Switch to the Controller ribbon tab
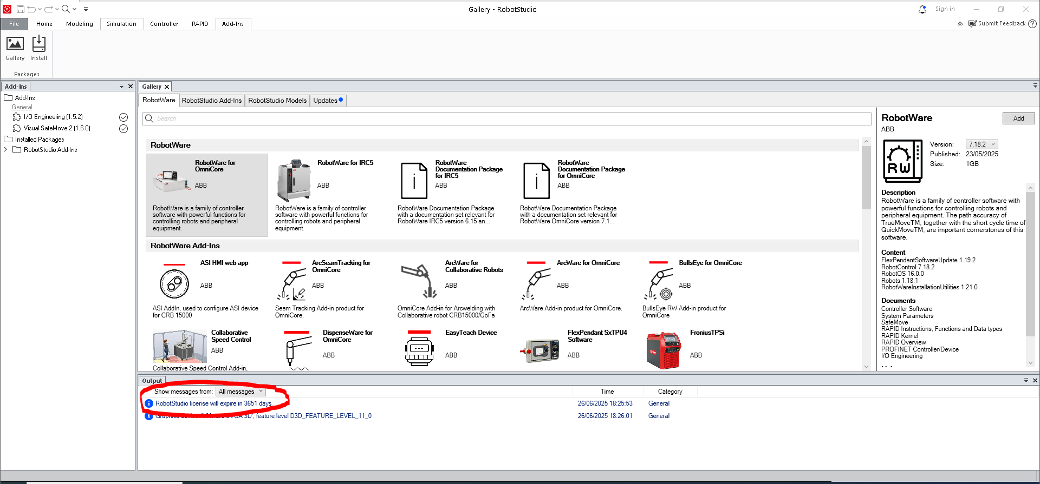 [x=164, y=24]
